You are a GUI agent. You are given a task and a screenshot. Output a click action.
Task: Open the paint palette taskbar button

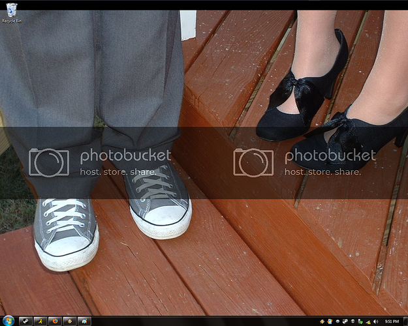pyautogui.click(x=84, y=321)
